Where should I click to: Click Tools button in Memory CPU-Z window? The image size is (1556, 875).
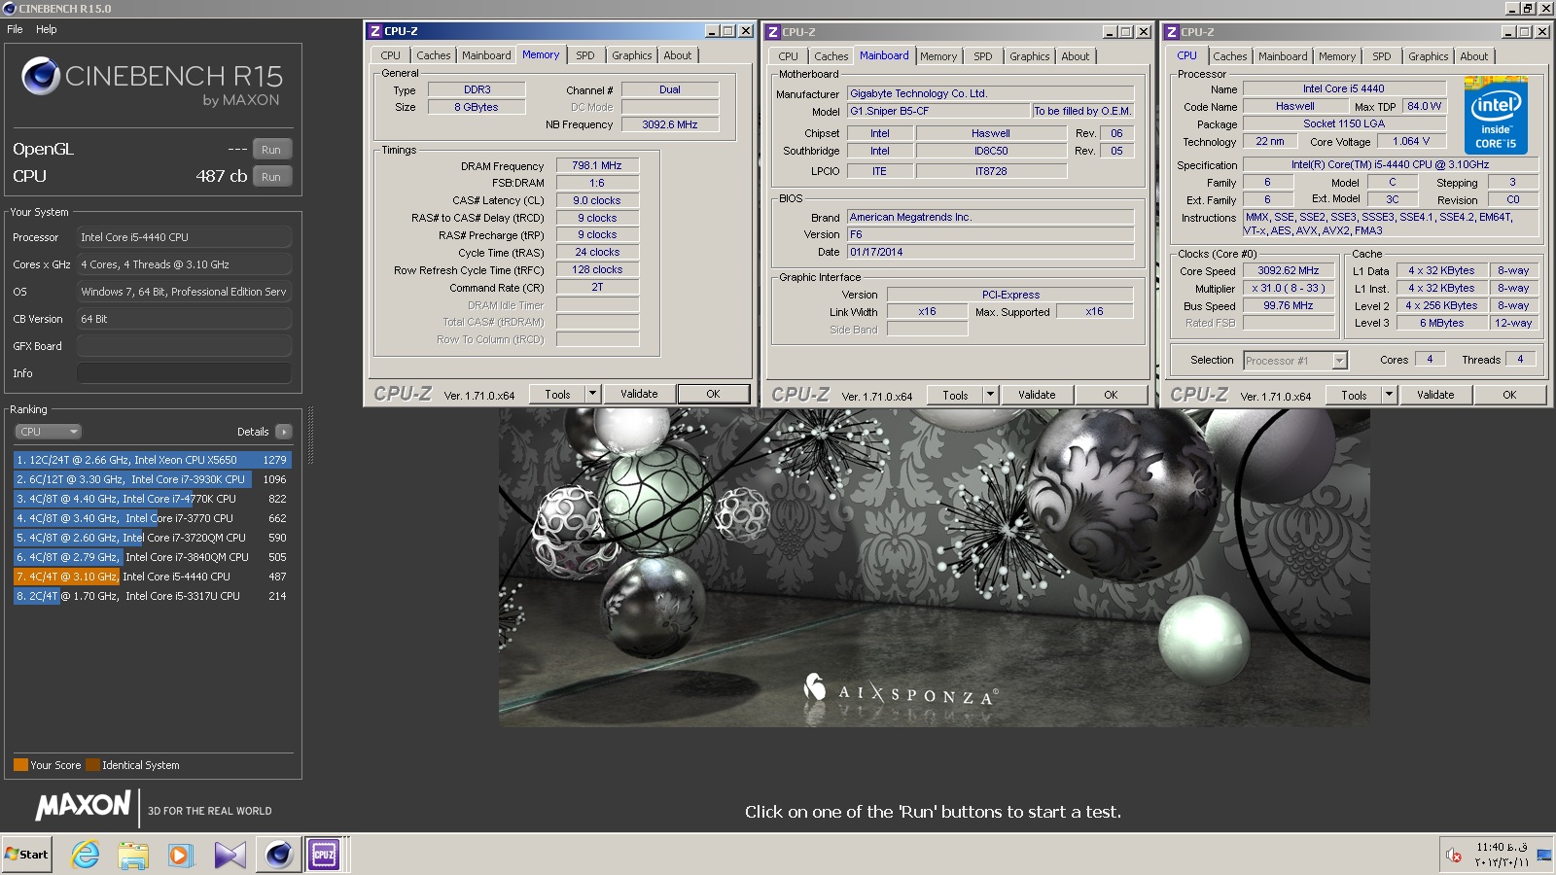557,394
